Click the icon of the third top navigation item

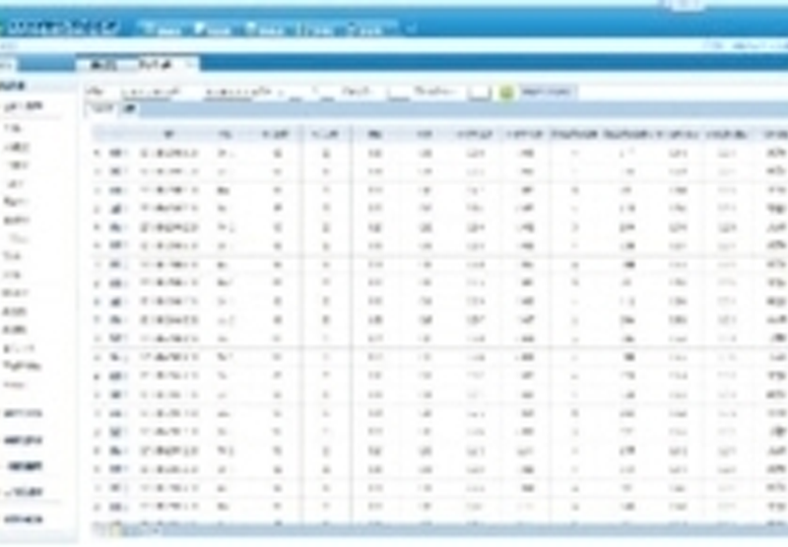pos(251,29)
